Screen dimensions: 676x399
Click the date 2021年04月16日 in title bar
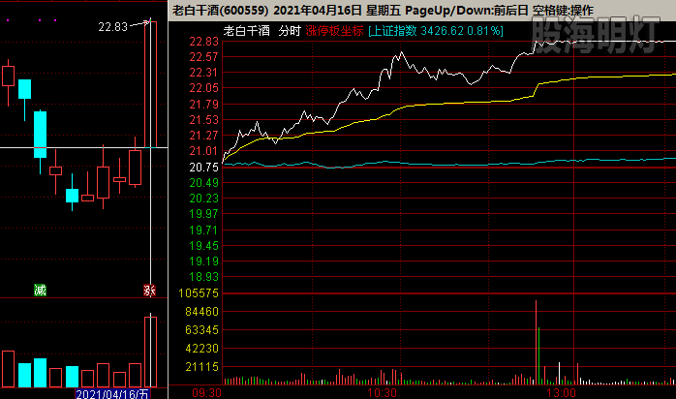tap(318, 10)
